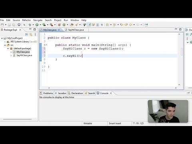Navigate forward with the greyed right arrow
Image resolution: width=192 pixels, height=144 pixels.
tap(138, 25)
